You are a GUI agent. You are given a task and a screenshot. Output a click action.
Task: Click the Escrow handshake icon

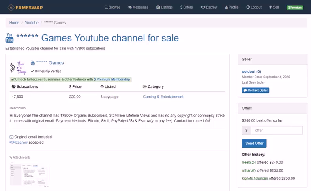12,142
